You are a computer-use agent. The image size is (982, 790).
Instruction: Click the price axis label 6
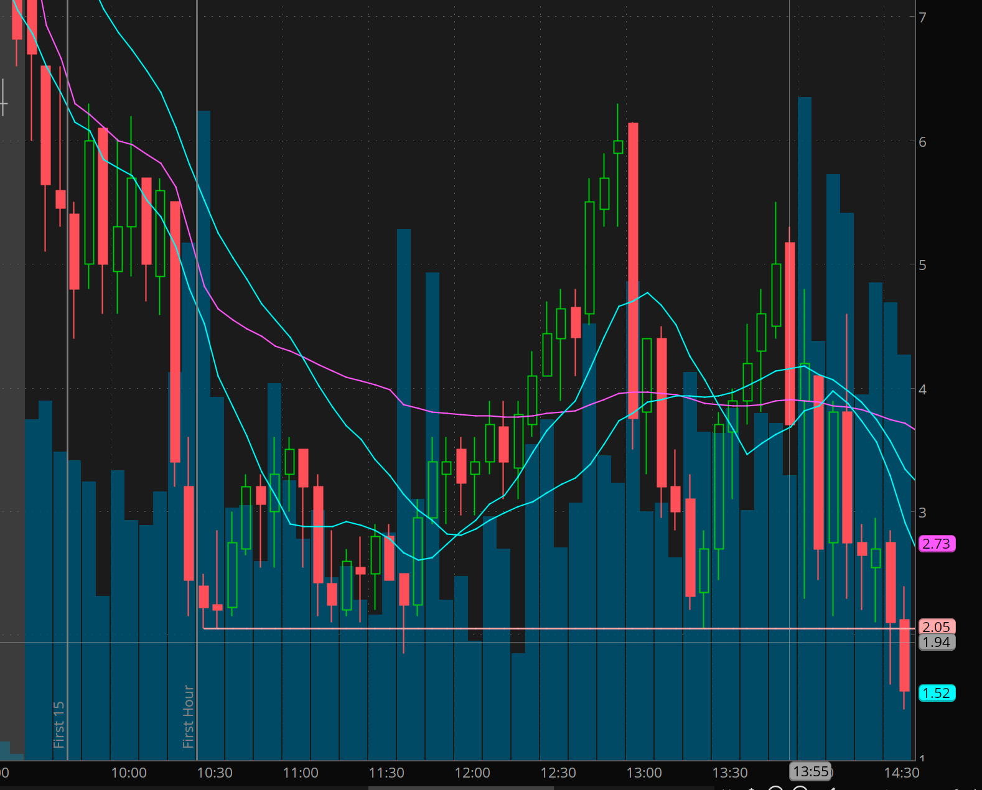point(923,142)
